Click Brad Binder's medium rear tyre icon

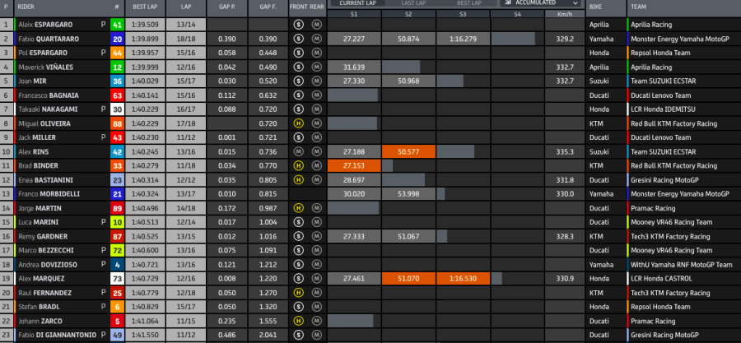click(x=316, y=165)
